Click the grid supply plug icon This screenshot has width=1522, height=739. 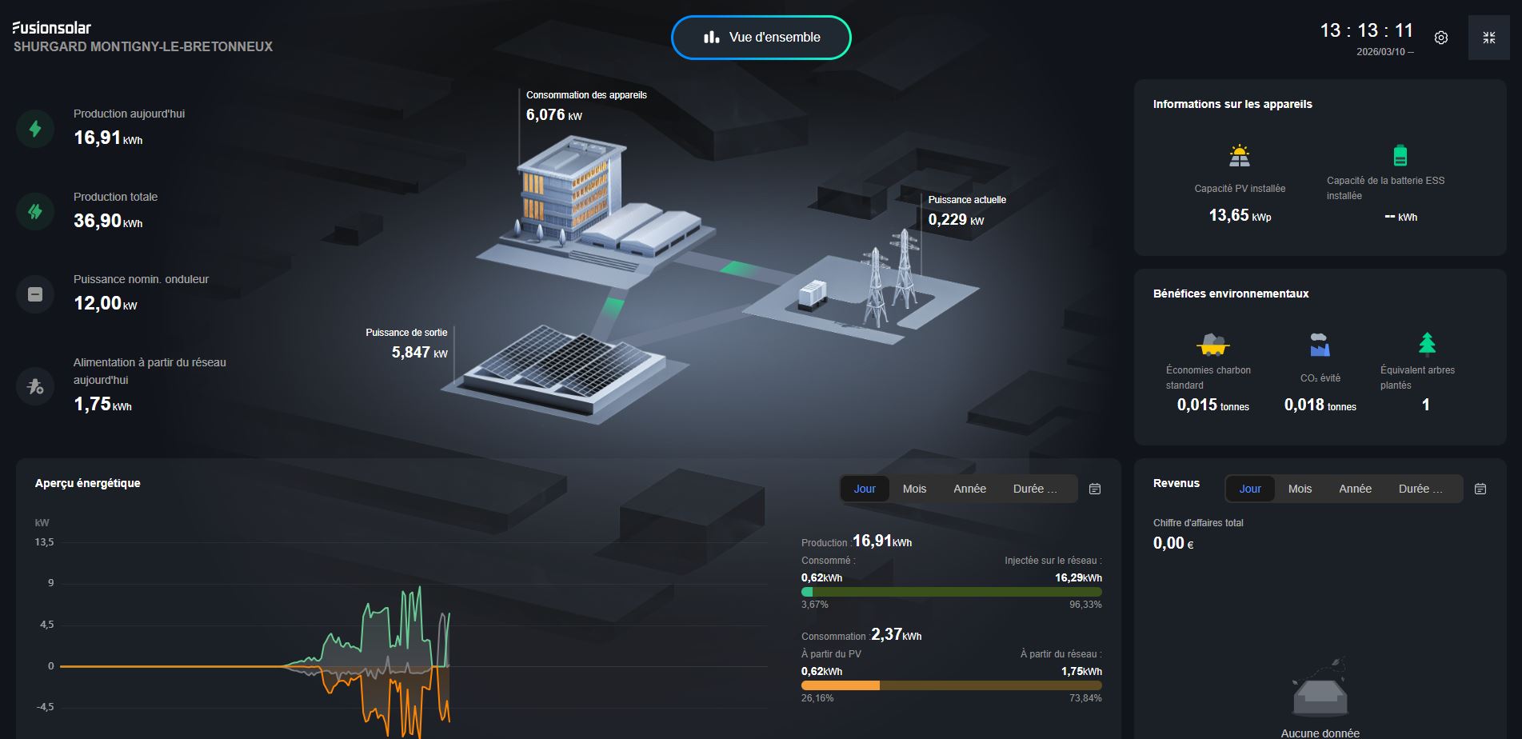(x=35, y=387)
